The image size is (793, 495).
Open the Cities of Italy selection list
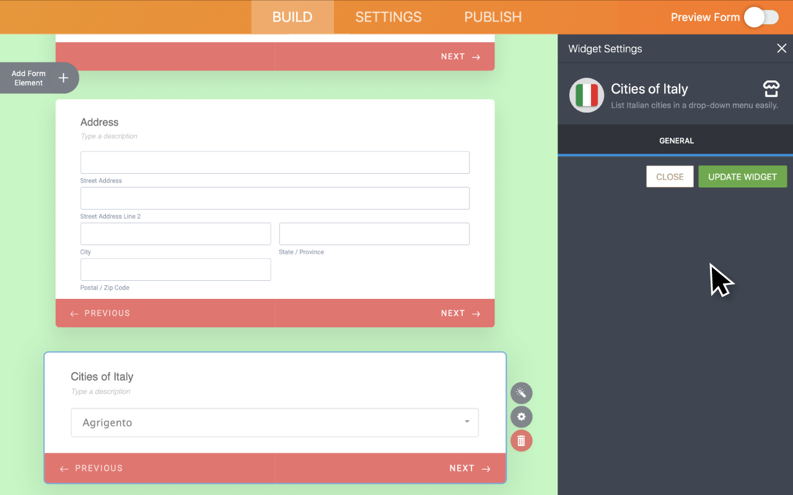274,422
